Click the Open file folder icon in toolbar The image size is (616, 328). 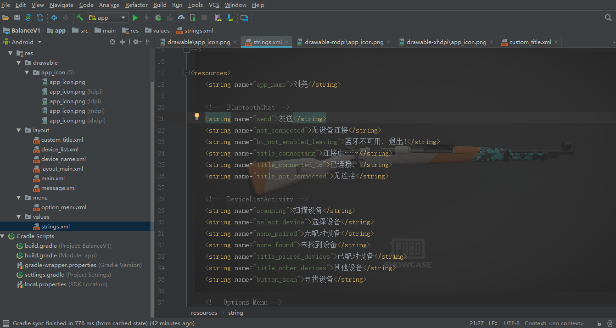tap(6, 17)
